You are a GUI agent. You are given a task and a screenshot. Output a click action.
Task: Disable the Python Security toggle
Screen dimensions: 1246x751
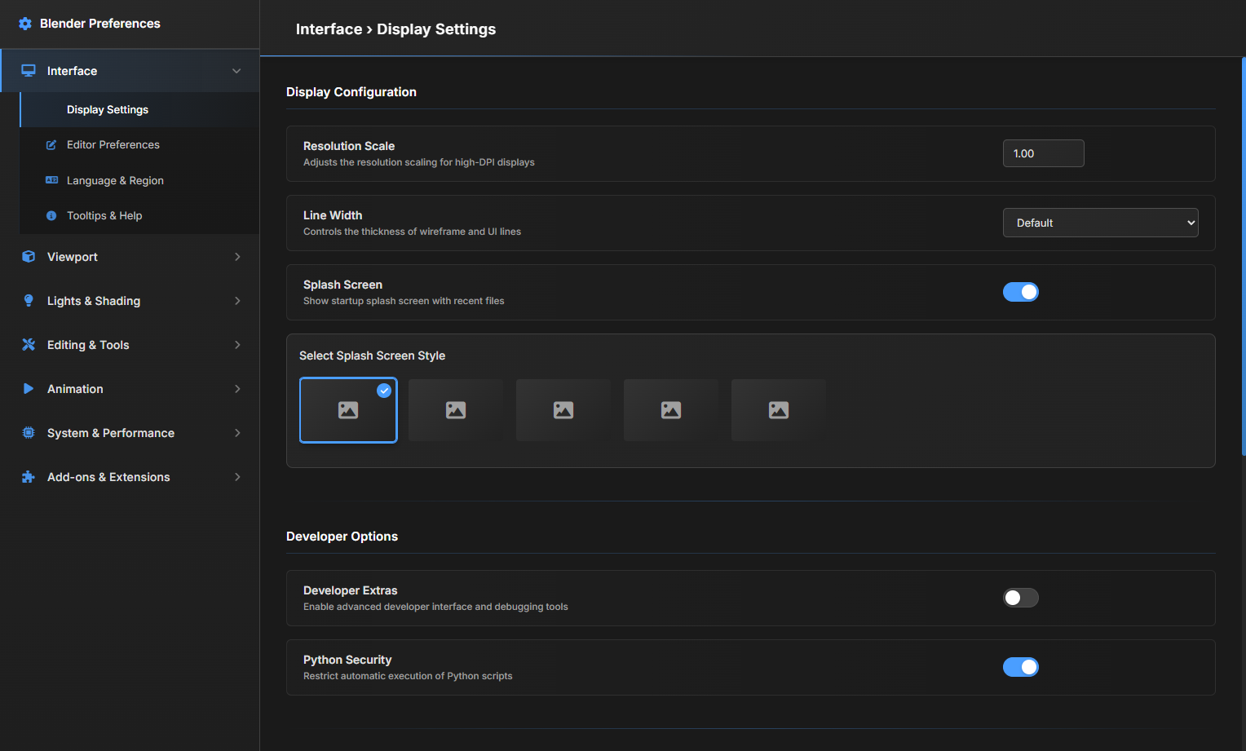(1021, 667)
